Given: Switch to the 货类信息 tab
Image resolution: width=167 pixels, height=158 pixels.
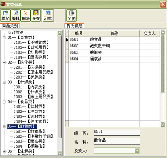Looking at the screenshot, I should tap(74, 26).
